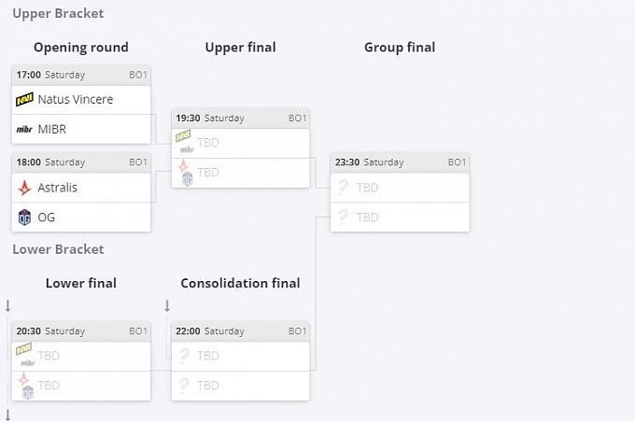
Task: Click second question mark in Consolidation final match
Action: pos(184,386)
